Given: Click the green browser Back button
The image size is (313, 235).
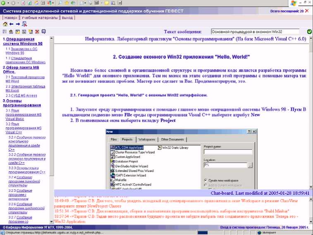Looking at the screenshot, I should [x=3, y=3].
